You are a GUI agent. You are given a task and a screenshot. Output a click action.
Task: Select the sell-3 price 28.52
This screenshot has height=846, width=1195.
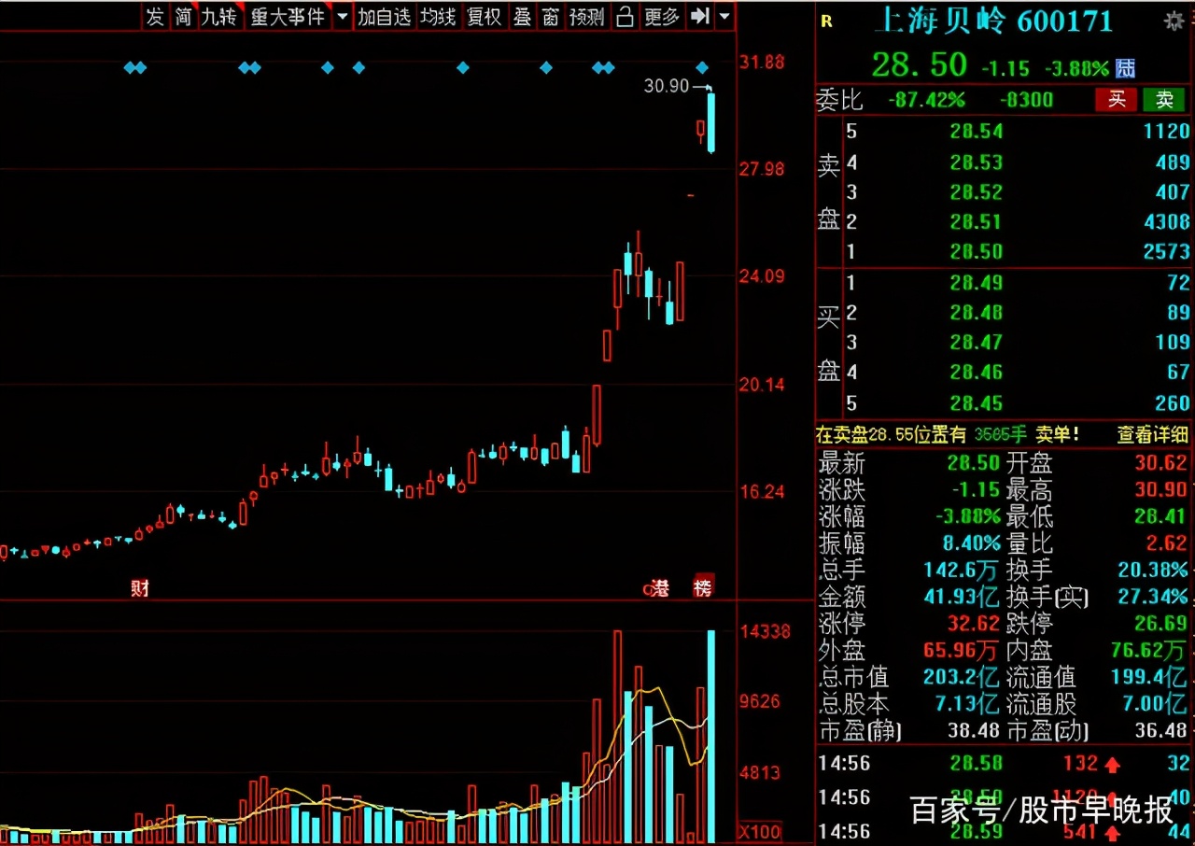[976, 192]
